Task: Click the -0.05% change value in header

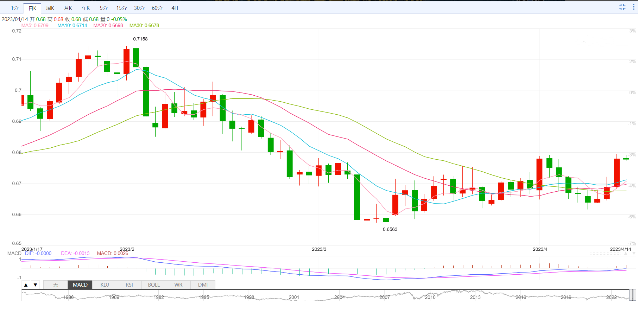Action: [119, 19]
